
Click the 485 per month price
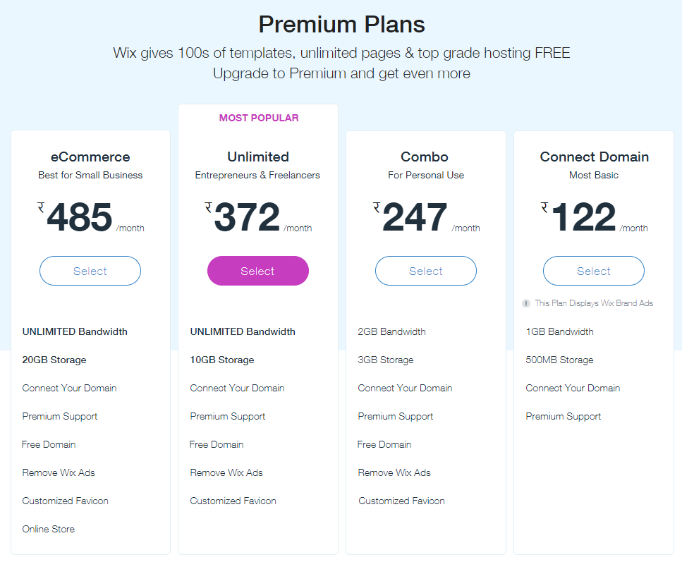(80, 217)
